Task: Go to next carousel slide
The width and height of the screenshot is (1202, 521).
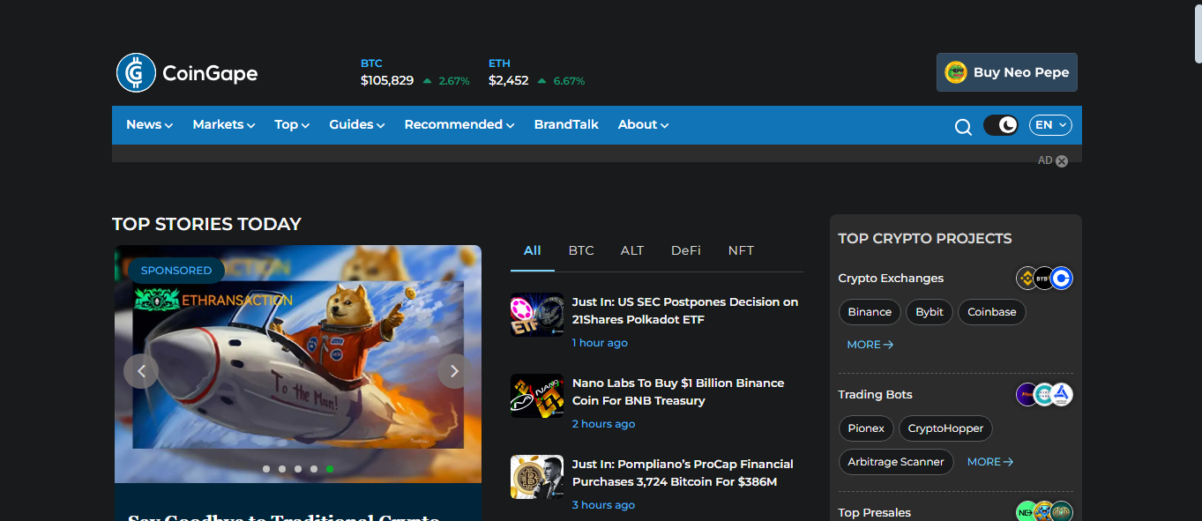Action: 455,371
